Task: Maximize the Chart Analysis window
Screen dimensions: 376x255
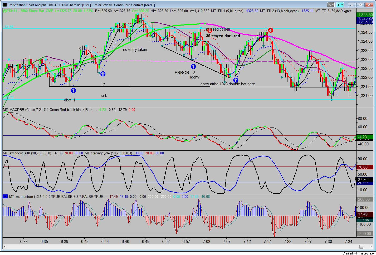Action: [360, 5]
